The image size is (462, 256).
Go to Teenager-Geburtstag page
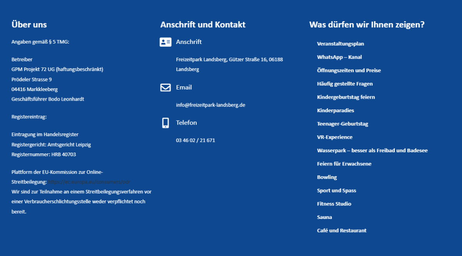(342, 124)
